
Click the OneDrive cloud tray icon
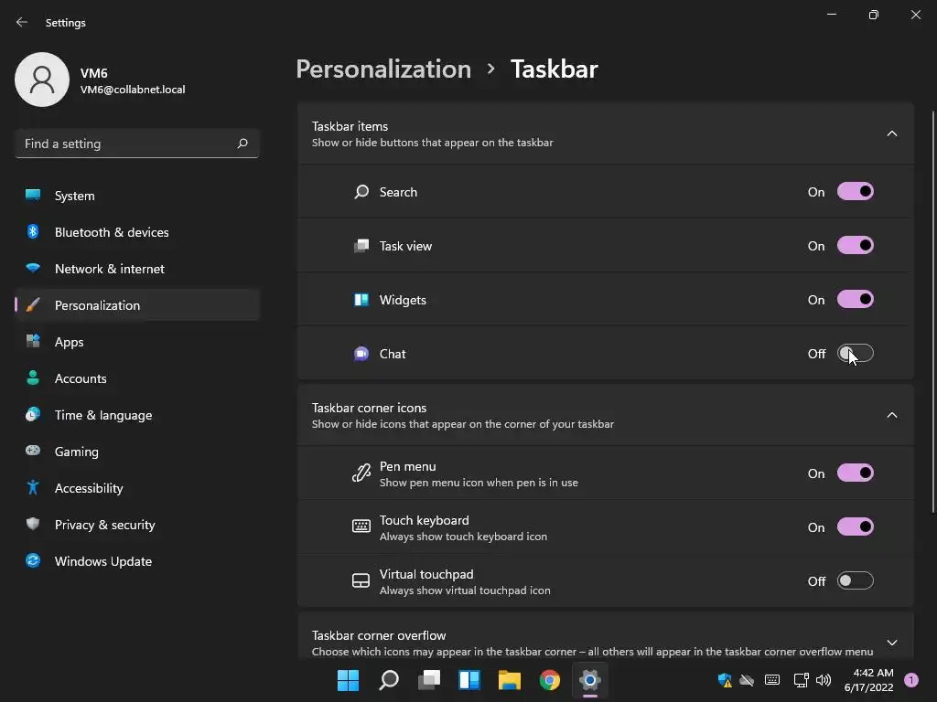pyautogui.click(x=747, y=680)
